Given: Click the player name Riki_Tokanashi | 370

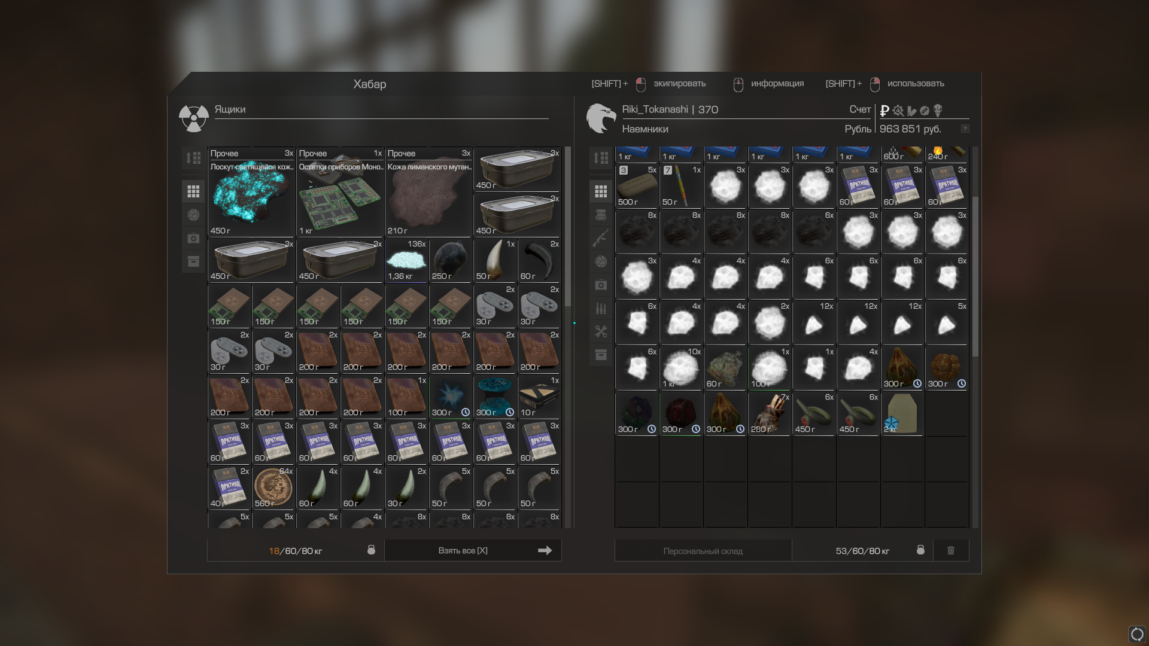Looking at the screenshot, I should pos(670,109).
